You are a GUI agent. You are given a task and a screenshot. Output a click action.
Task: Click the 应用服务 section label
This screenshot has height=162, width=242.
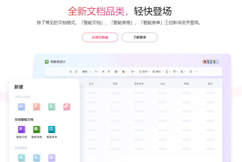pyautogui.click(x=21, y=148)
